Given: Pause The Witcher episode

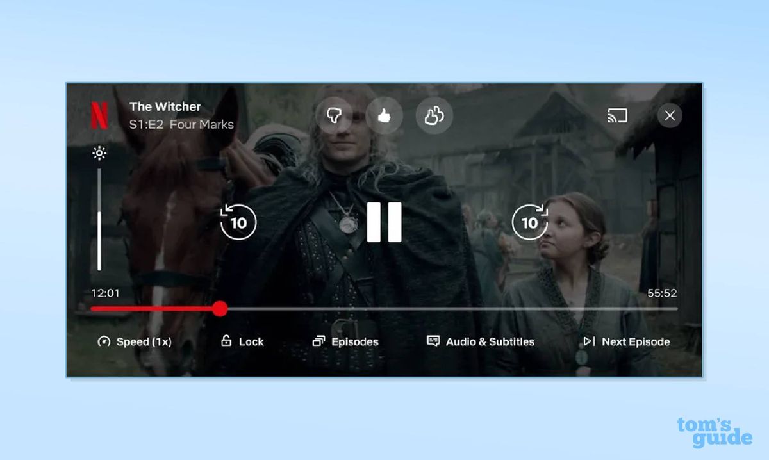Looking at the screenshot, I should 384,223.
